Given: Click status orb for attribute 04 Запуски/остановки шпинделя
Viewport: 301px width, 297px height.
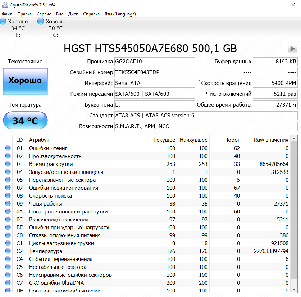Looking at the screenshot, I should [8, 172].
